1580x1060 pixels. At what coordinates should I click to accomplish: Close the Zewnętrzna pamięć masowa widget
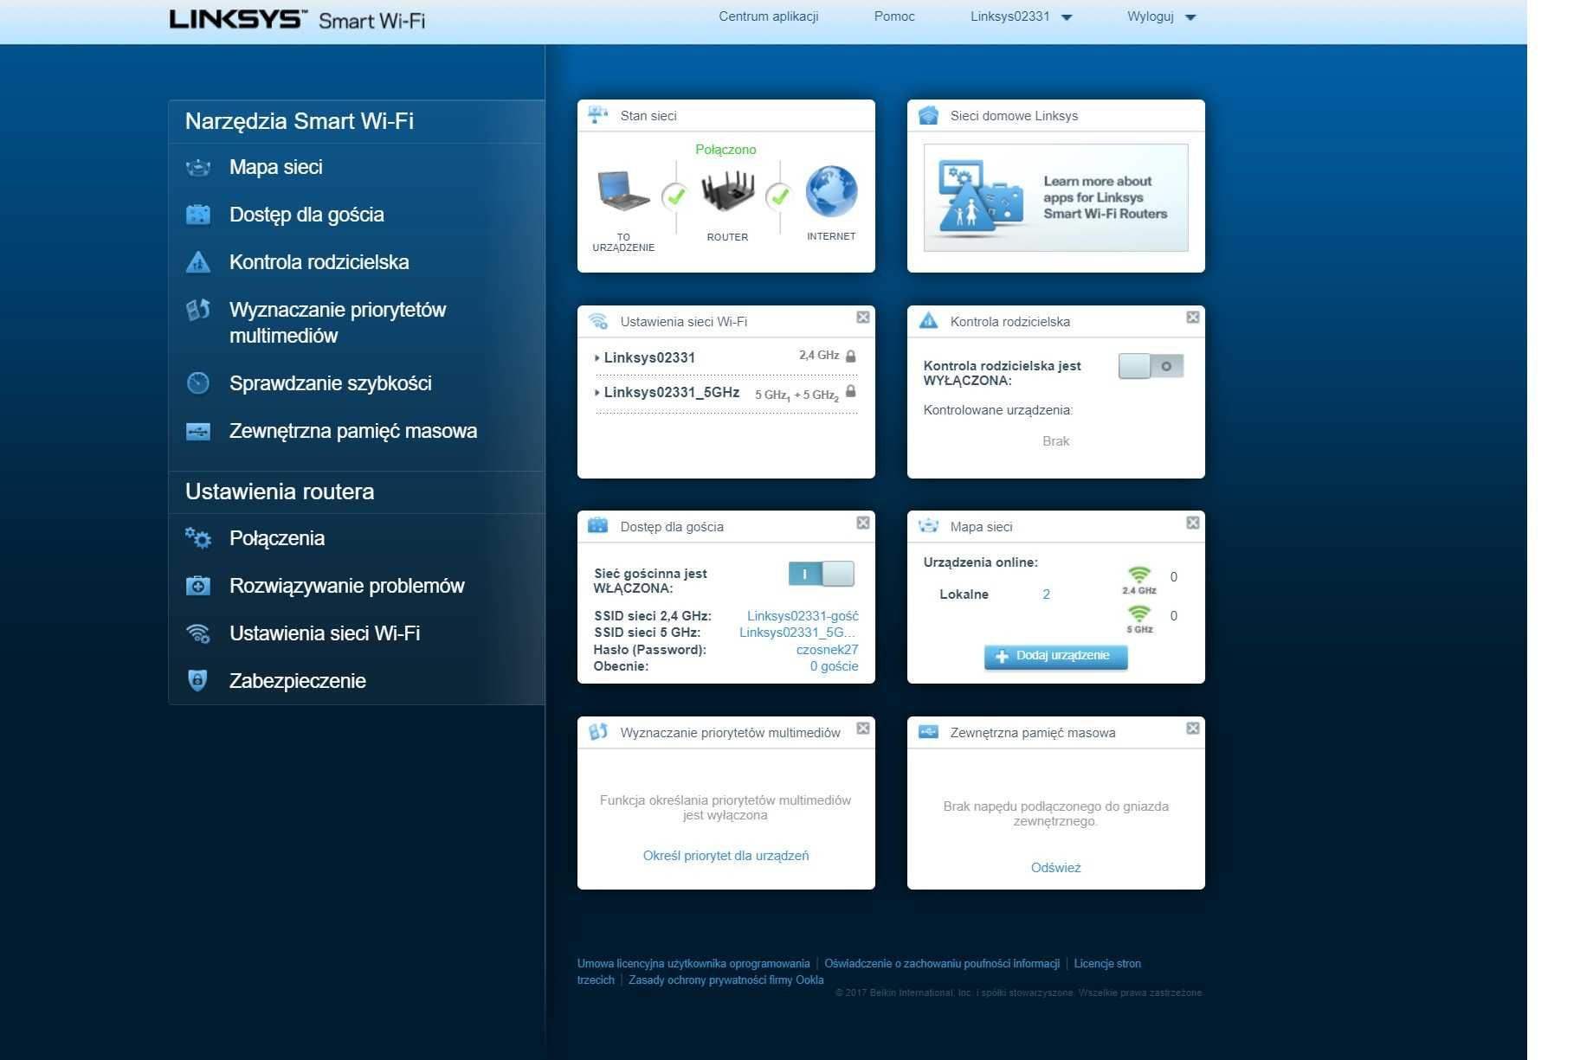[1193, 729]
